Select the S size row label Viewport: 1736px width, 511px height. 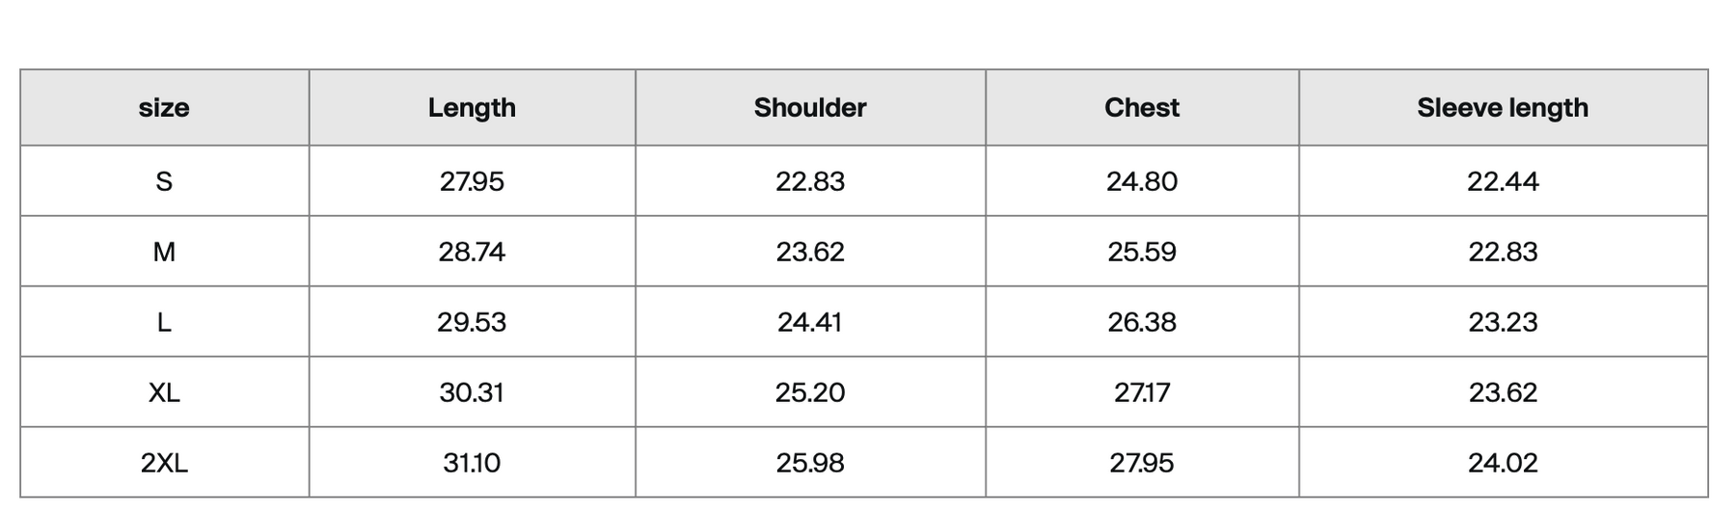pos(164,181)
